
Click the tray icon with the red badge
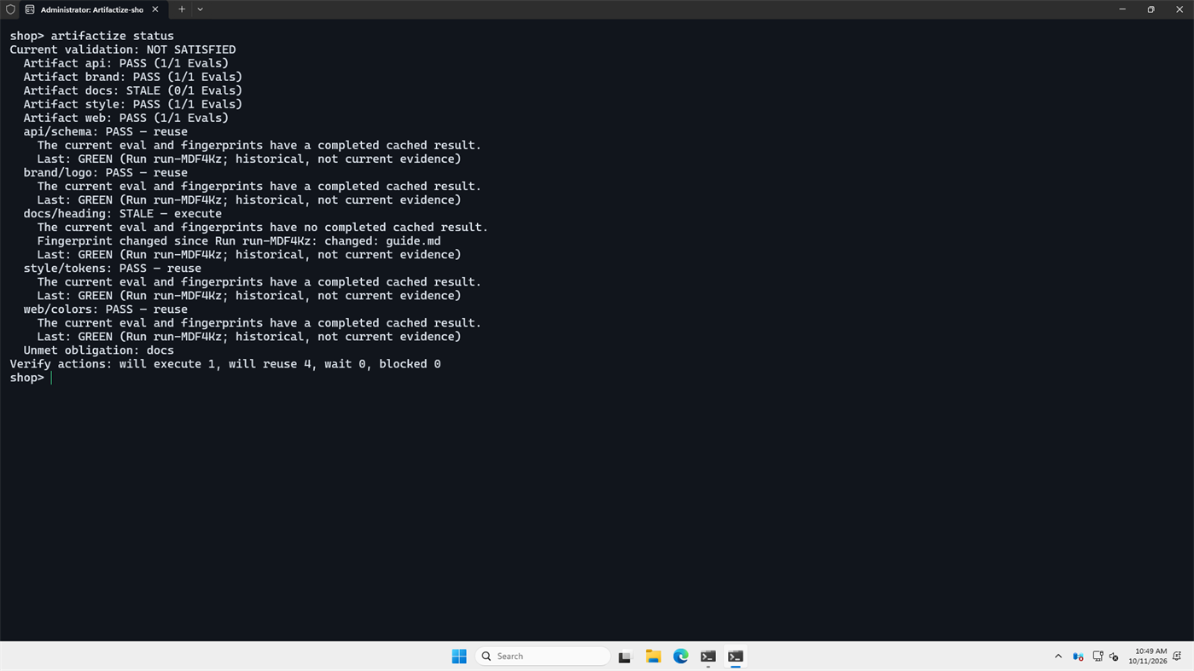[1078, 657]
